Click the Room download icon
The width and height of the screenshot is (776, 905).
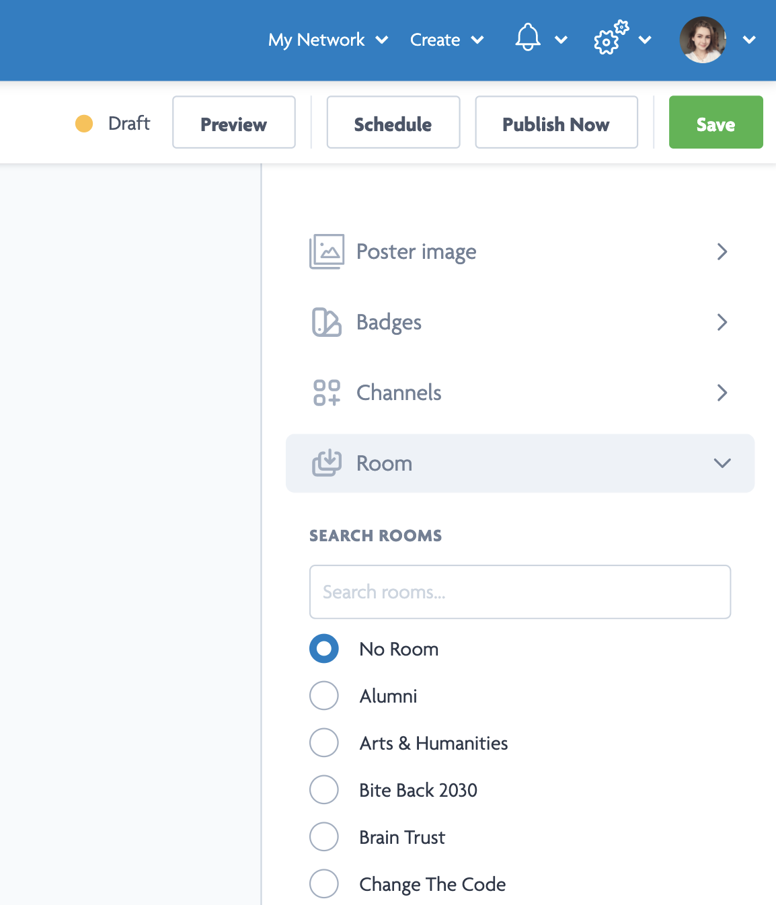pyautogui.click(x=327, y=463)
